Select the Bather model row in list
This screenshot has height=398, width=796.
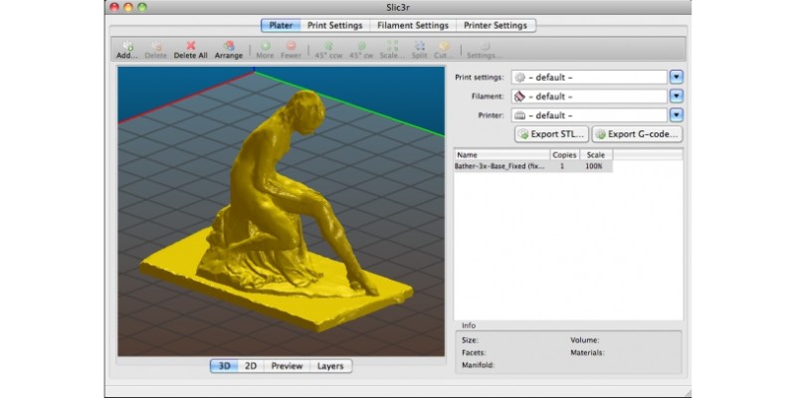[501, 167]
